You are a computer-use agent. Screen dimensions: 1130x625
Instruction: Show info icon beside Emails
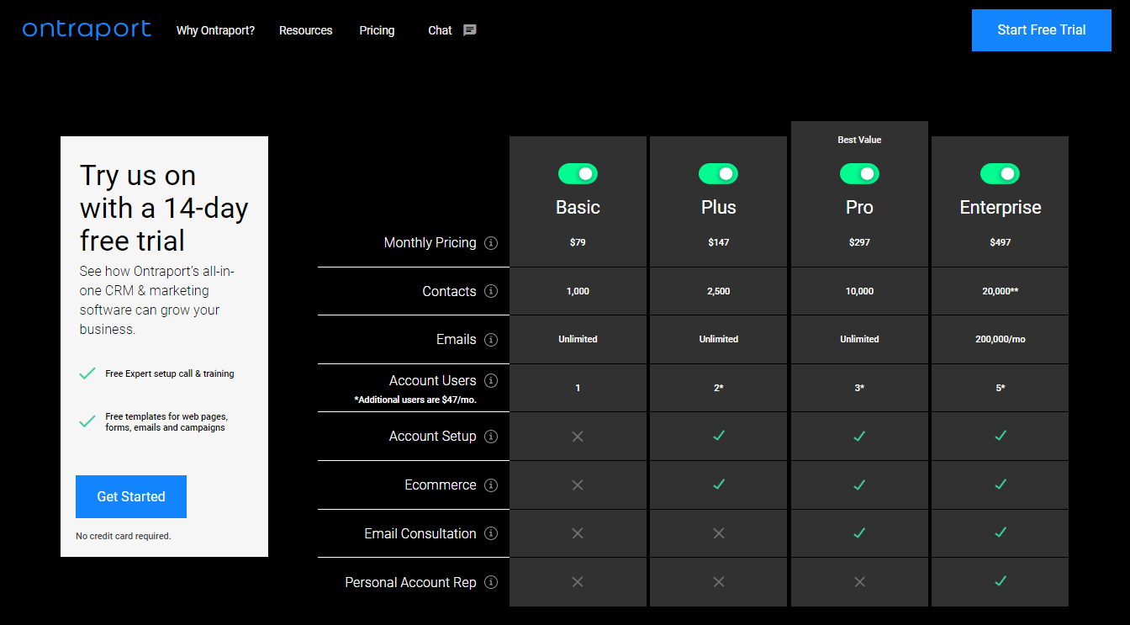point(491,340)
